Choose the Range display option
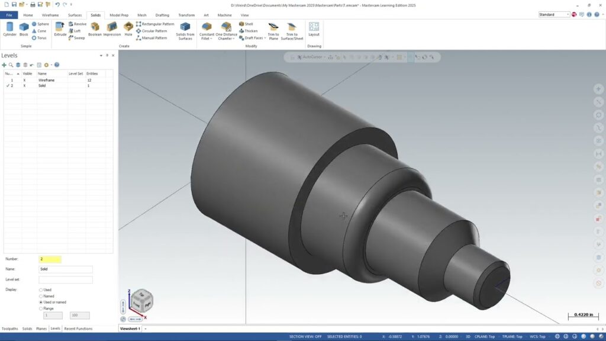The height and width of the screenshot is (341, 606). point(41,308)
